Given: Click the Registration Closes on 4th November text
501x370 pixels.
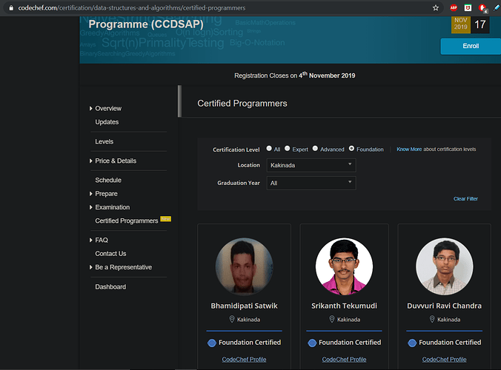Looking at the screenshot, I should (294, 75).
